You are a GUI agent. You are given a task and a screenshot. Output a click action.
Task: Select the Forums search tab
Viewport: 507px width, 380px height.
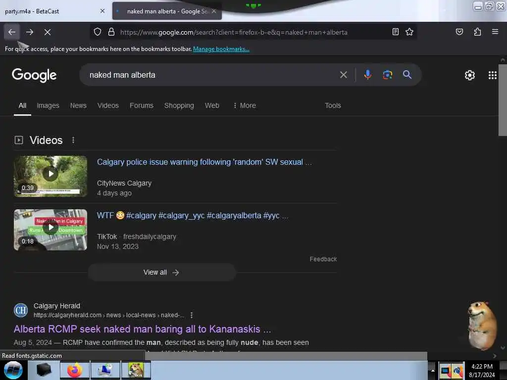(142, 106)
